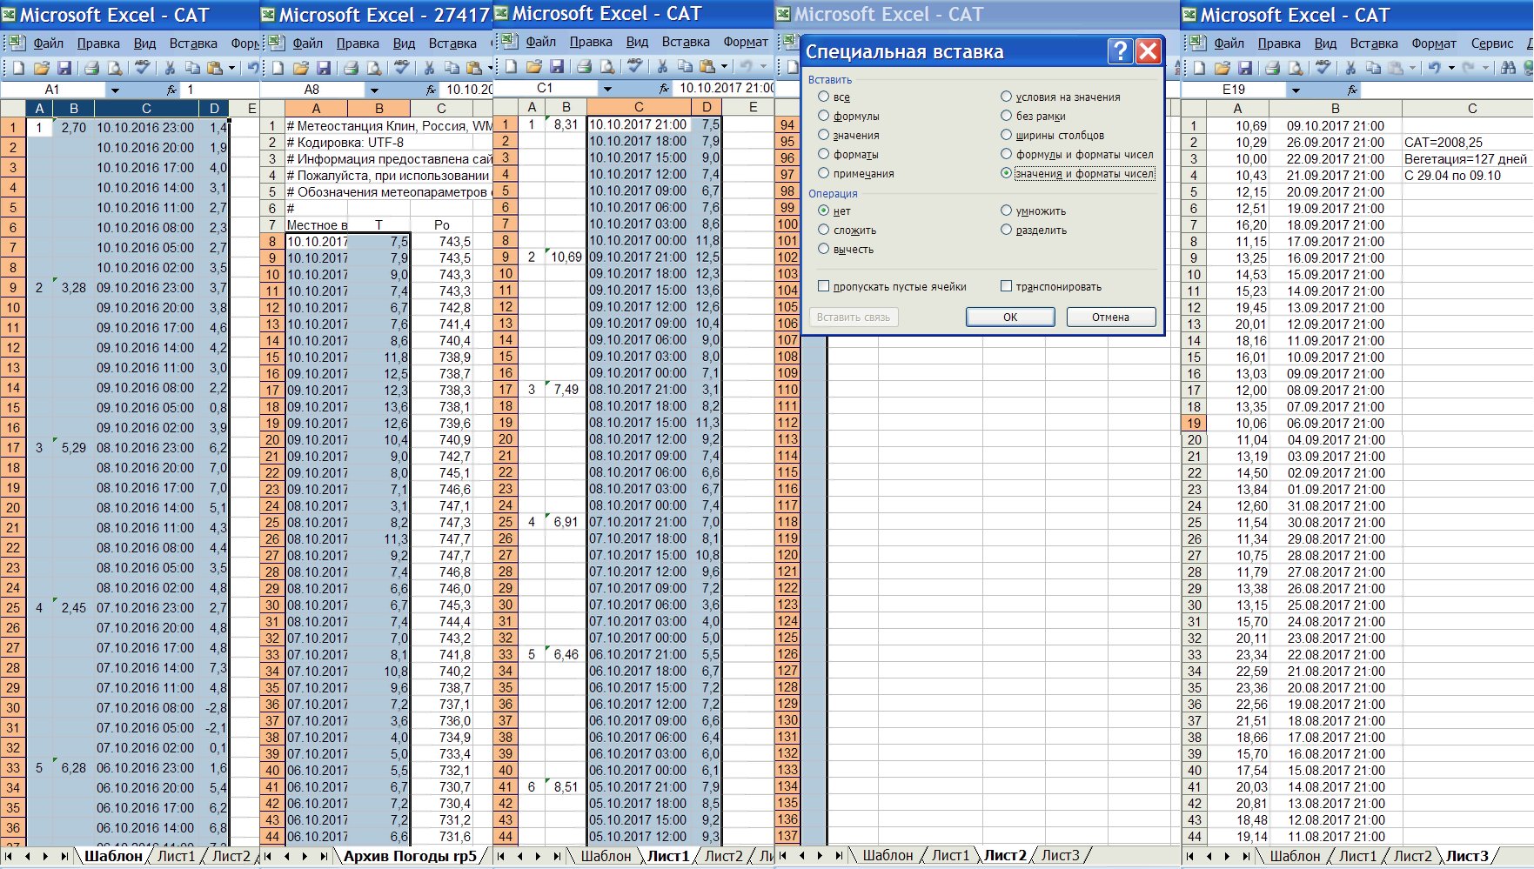This screenshot has width=1534, height=869.
Task: Select the cell containing 'CAT=2008,25'
Action: click(x=1467, y=143)
